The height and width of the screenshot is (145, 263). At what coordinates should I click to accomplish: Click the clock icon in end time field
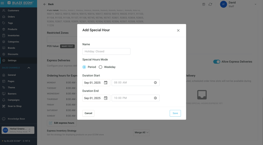pos(155,98)
